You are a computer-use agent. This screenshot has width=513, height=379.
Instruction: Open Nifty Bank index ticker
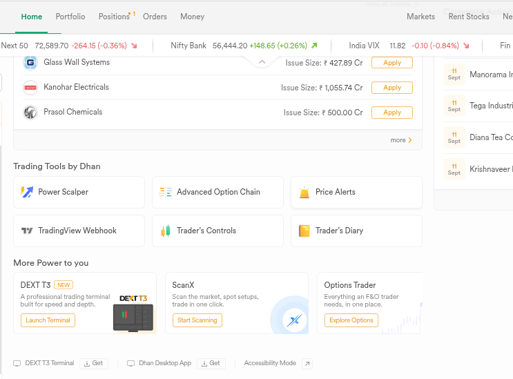pyautogui.click(x=244, y=46)
